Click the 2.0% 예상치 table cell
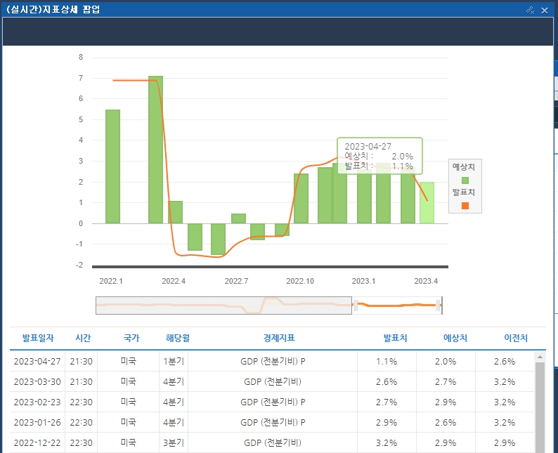This screenshot has width=558, height=453. (446, 361)
